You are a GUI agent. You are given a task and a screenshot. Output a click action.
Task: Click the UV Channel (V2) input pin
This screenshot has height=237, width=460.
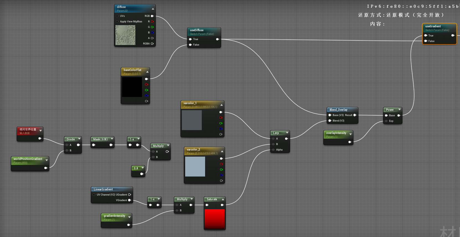coord(94,195)
